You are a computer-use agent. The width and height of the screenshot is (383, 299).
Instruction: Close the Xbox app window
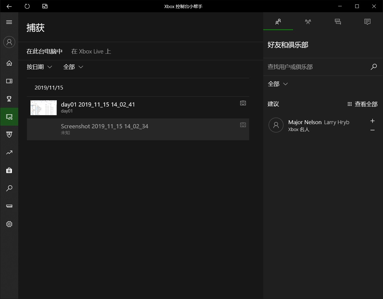(x=374, y=6)
